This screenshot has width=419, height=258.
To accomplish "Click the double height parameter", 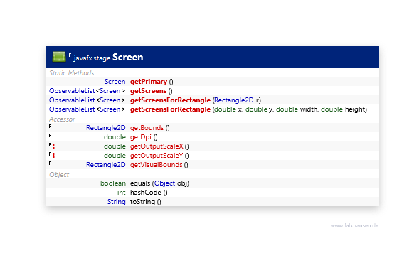I will tap(344, 109).
